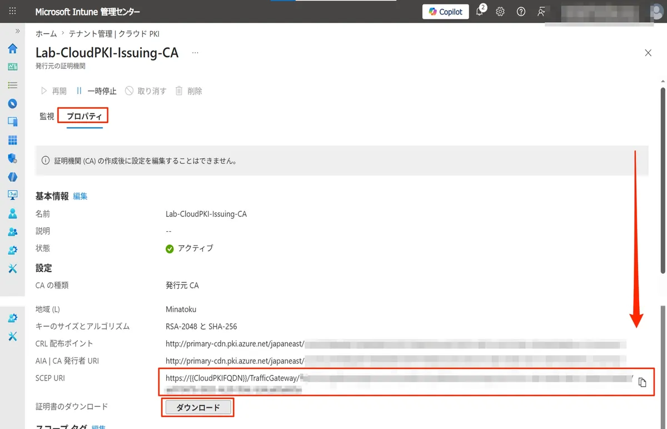Click the 証明書のダウンロード label
667x429 pixels.
pos(72,407)
